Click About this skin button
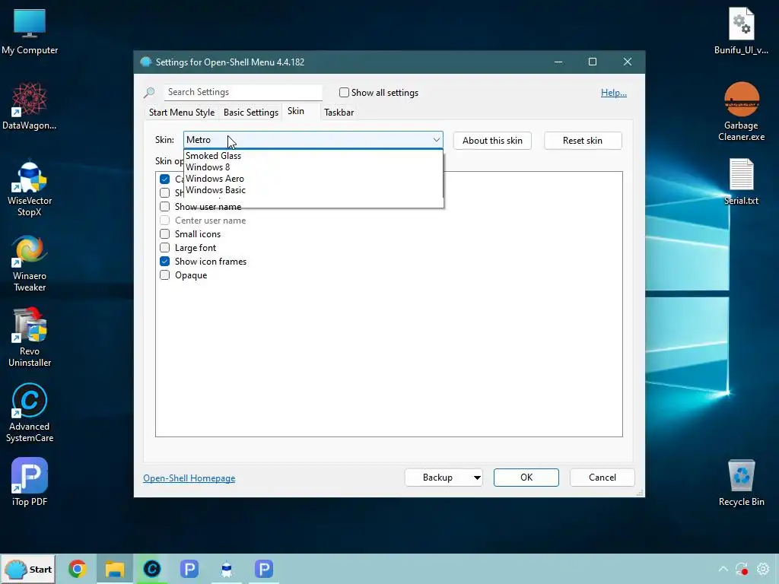 (x=492, y=141)
